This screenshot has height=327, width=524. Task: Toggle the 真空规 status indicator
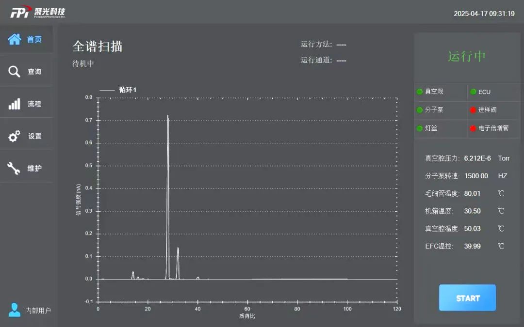(419, 92)
